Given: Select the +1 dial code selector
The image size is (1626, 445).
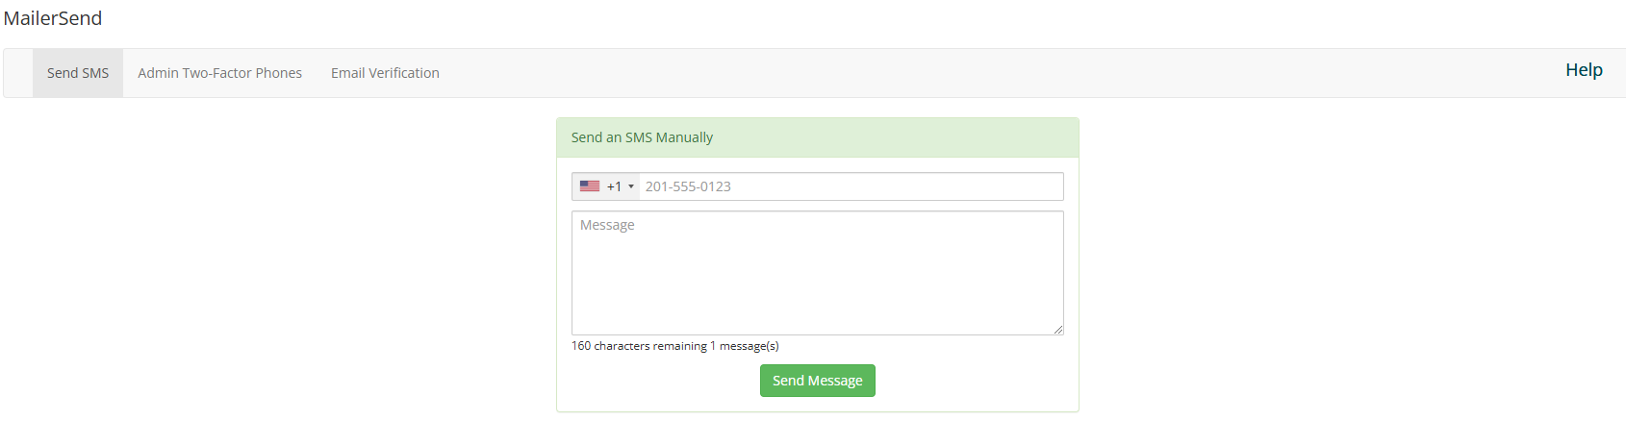Looking at the screenshot, I should [606, 186].
